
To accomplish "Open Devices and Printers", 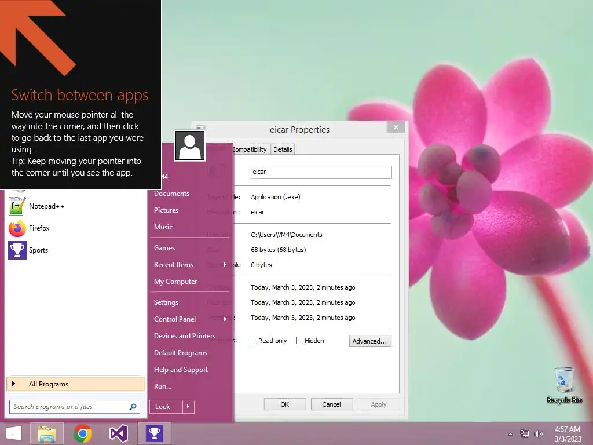I will 185,336.
